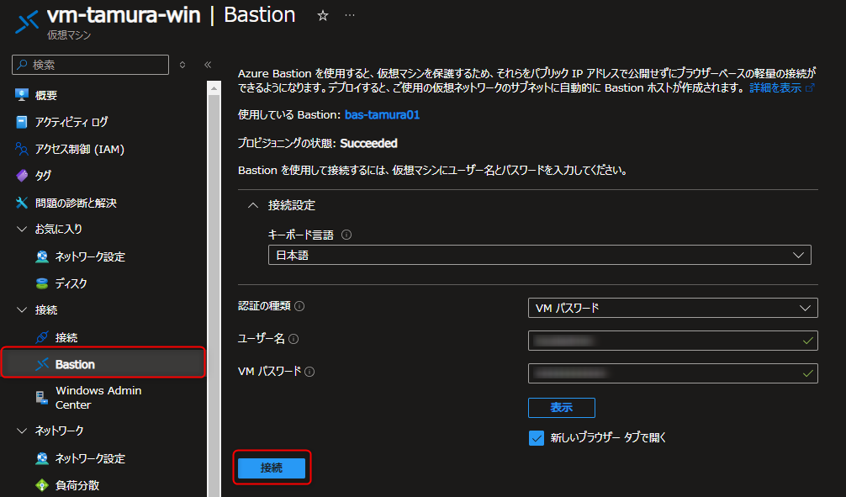Click the アクセス制御 (IAM) people icon
Viewport: 846px width, 497px height.
(x=22, y=149)
